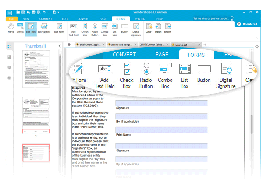Click the Save disk quick-access icon
Viewport: 263px width, 196px height.
(x=23, y=12)
